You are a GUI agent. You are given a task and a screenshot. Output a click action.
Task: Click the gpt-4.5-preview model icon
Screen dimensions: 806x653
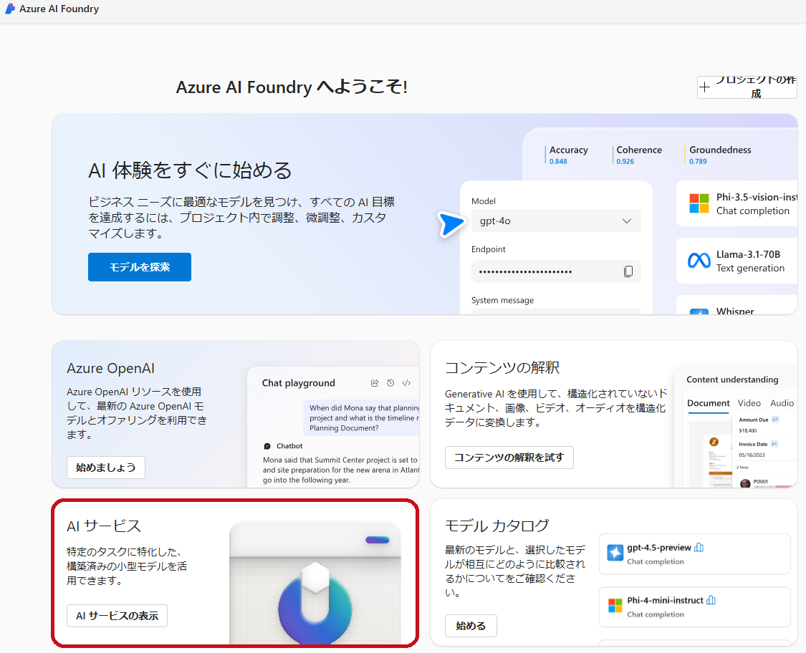pyautogui.click(x=615, y=553)
